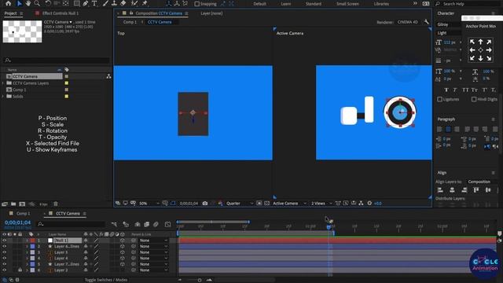Screen dimensions: 503x283
Task: Hide Layer 3 with eye toggle
Action: click(4, 252)
